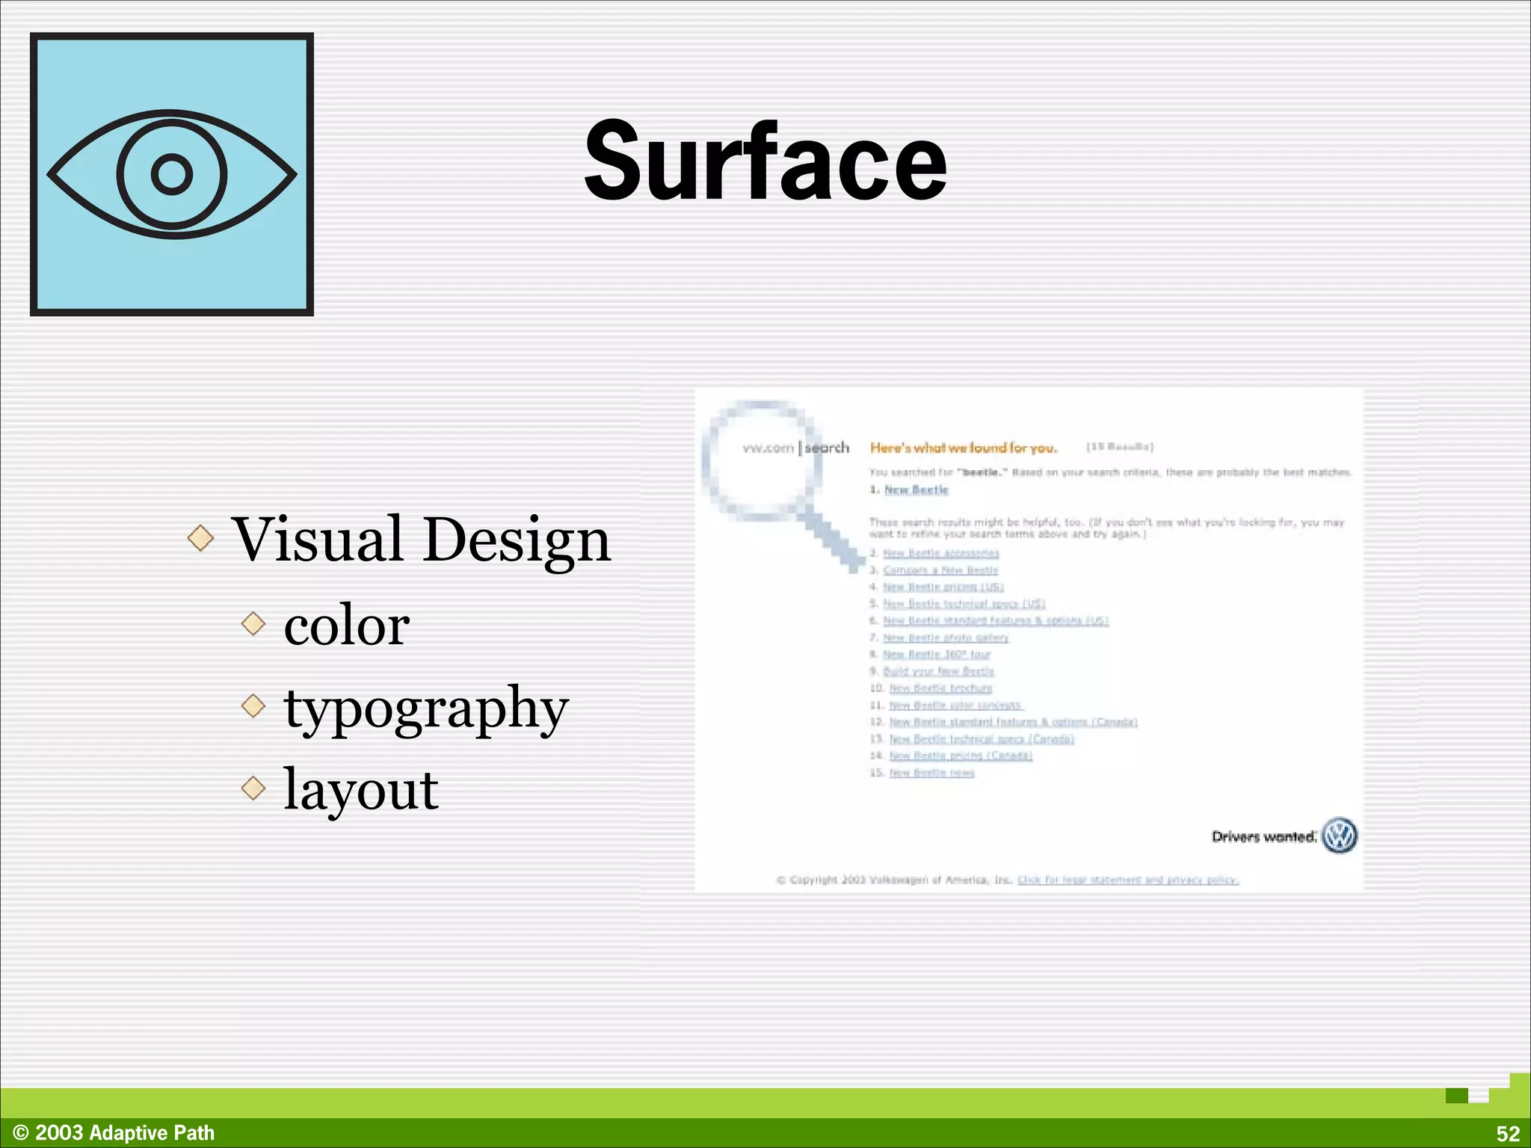1531x1148 pixels.
Task: Click the vw.com label in search header
Action: coord(768,448)
